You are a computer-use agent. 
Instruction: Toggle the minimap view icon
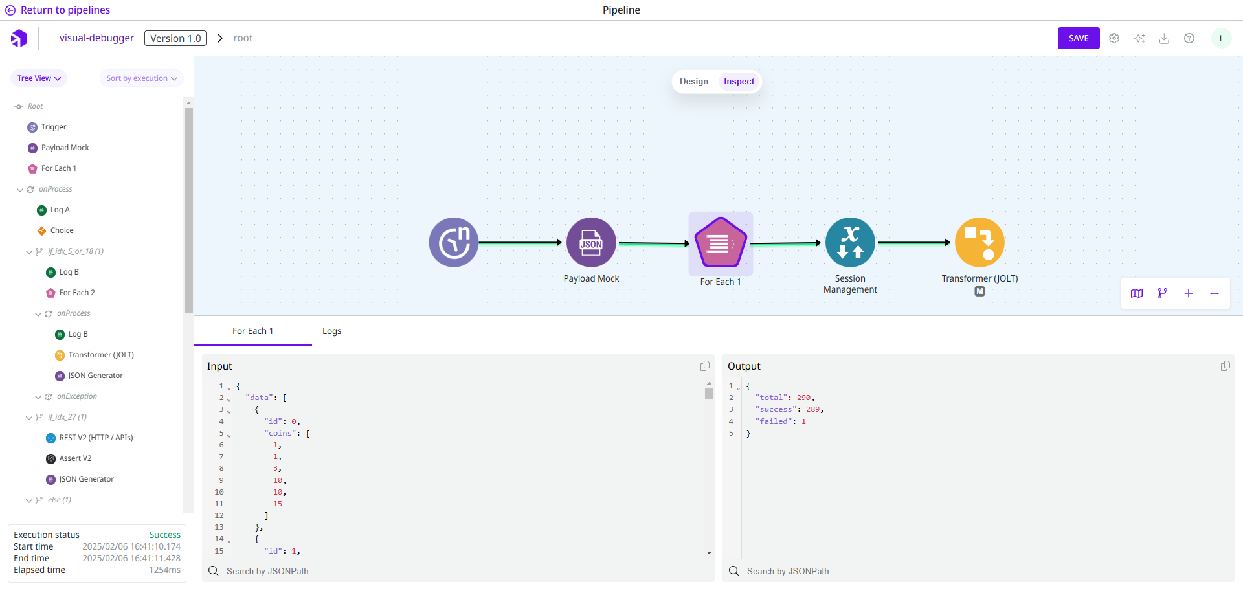[x=1137, y=293]
